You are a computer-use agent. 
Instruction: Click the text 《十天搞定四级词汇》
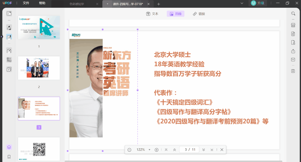[x=185, y=102]
